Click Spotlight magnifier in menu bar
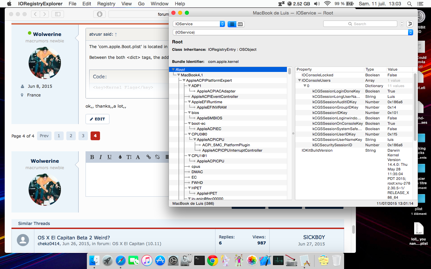431x269 pixels. pyautogui.click(x=409, y=4)
